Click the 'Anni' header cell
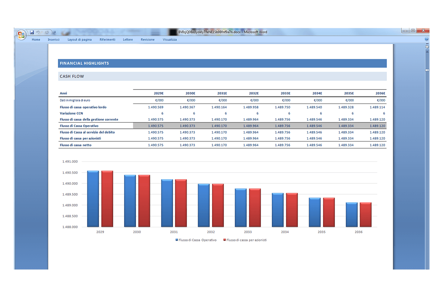Image resolution: width=443 pixels, height=297 pixels. click(63, 93)
